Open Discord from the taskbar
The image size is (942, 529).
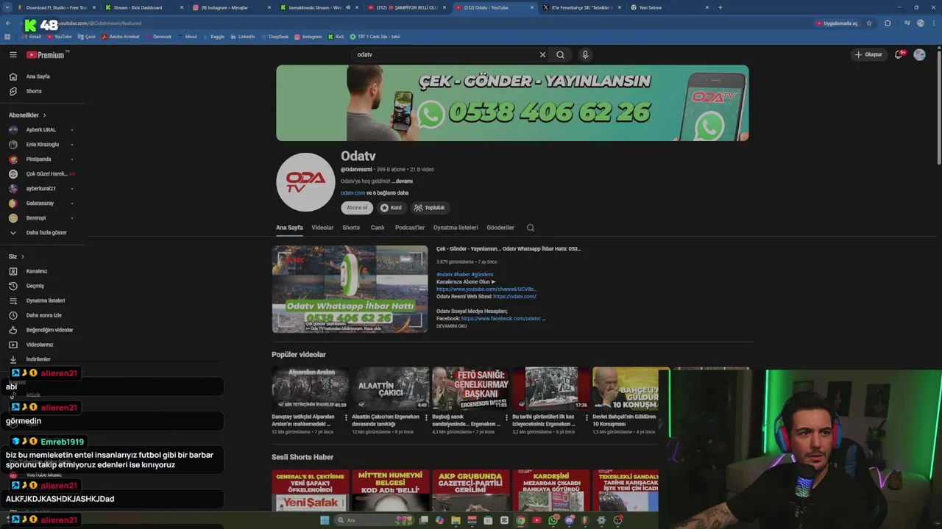click(x=569, y=520)
